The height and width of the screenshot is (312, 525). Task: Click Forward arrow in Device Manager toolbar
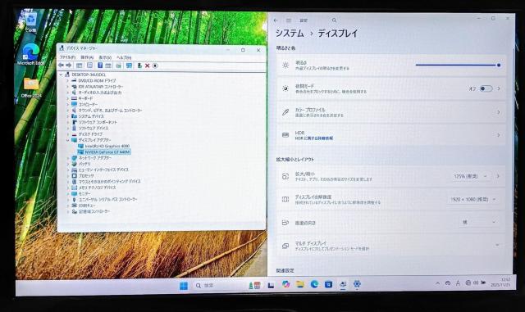pyautogui.click(x=69, y=66)
